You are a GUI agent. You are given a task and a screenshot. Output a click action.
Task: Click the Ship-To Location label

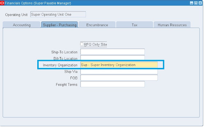[64, 52]
